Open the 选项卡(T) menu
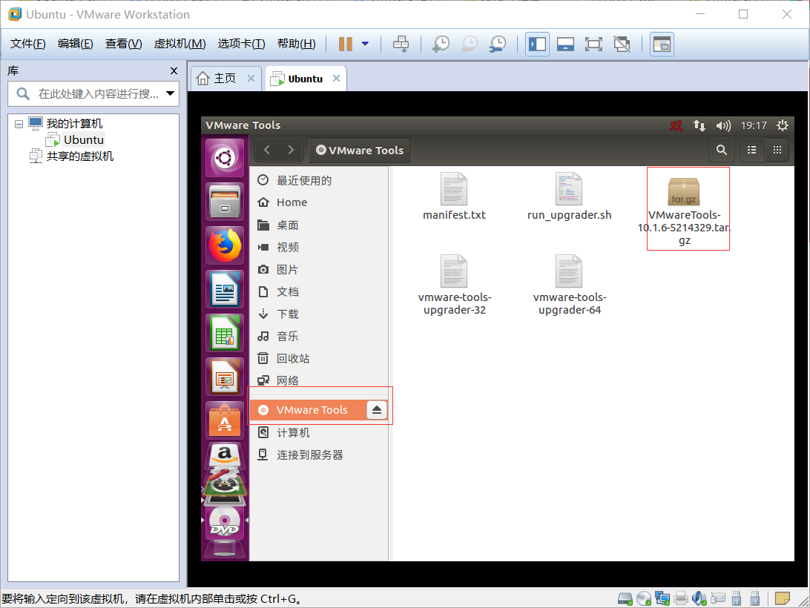810x608 pixels. coord(241,44)
